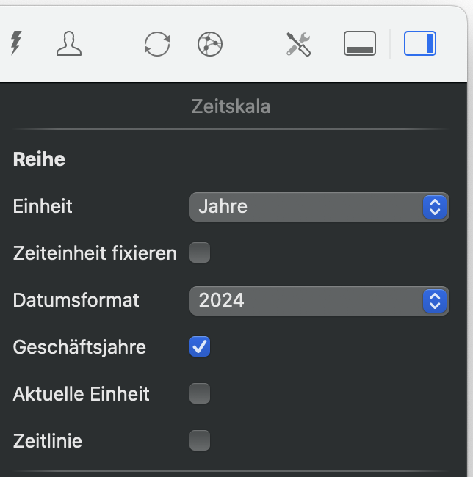Toggle the bottom panel view icon
This screenshot has width=473, height=477.
coord(360,44)
